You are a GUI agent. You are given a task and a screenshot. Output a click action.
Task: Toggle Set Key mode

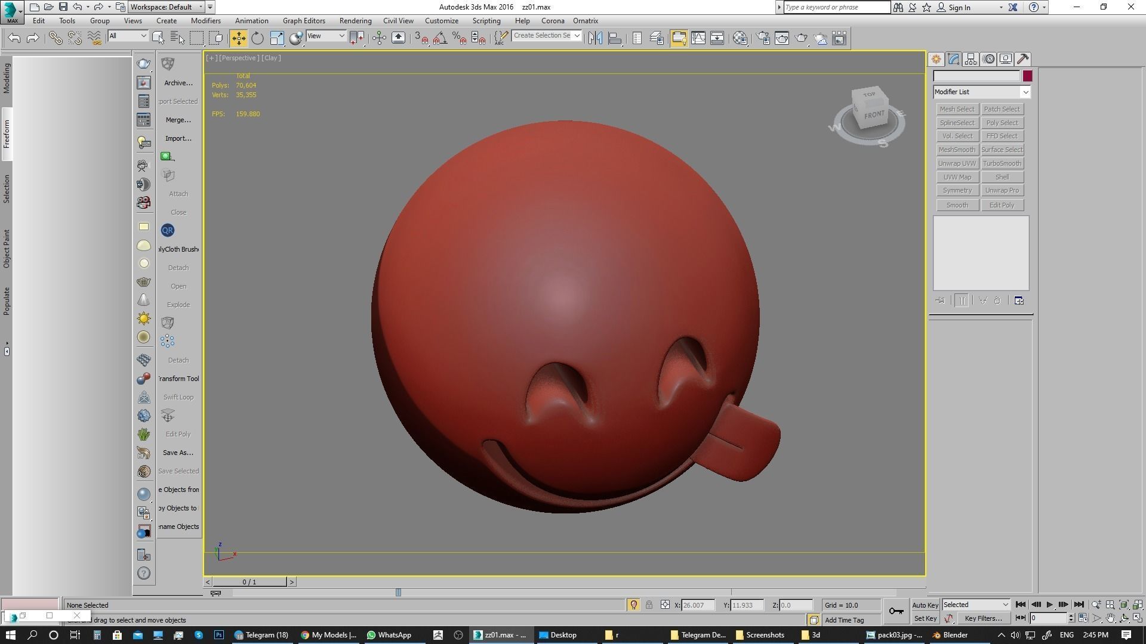925,618
